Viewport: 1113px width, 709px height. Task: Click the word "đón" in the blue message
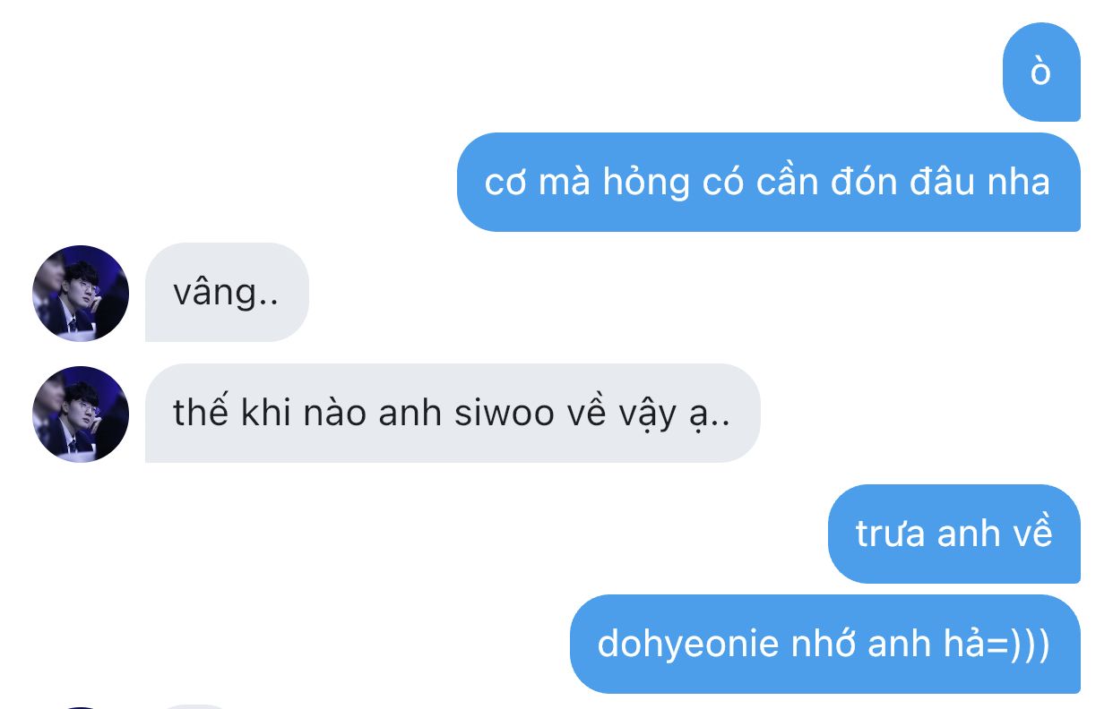point(865,182)
